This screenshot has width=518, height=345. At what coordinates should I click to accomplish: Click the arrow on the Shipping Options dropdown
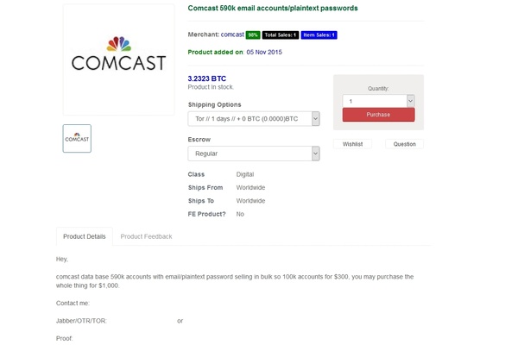tap(315, 119)
